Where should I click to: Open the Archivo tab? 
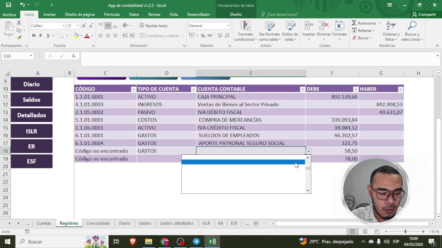pyautogui.click(x=9, y=14)
